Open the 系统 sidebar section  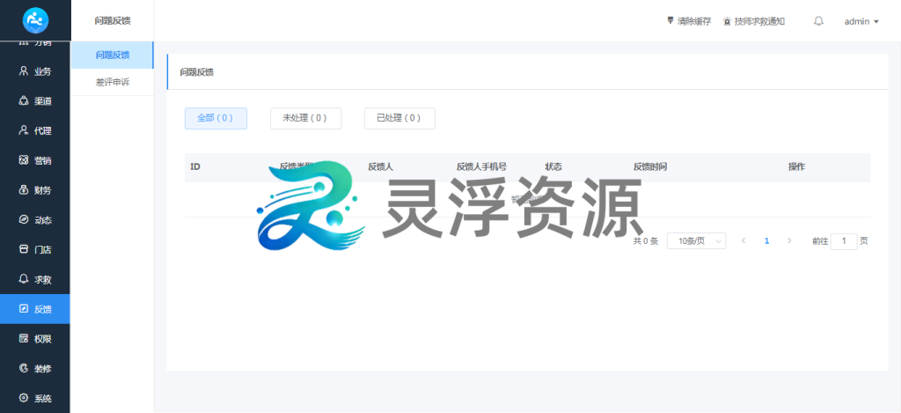35,398
